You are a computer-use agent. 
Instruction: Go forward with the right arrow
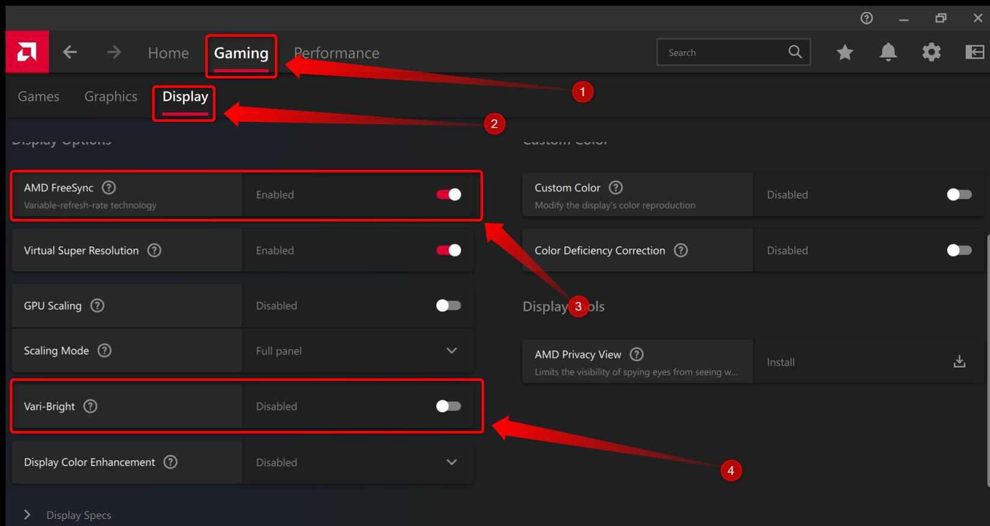114,52
